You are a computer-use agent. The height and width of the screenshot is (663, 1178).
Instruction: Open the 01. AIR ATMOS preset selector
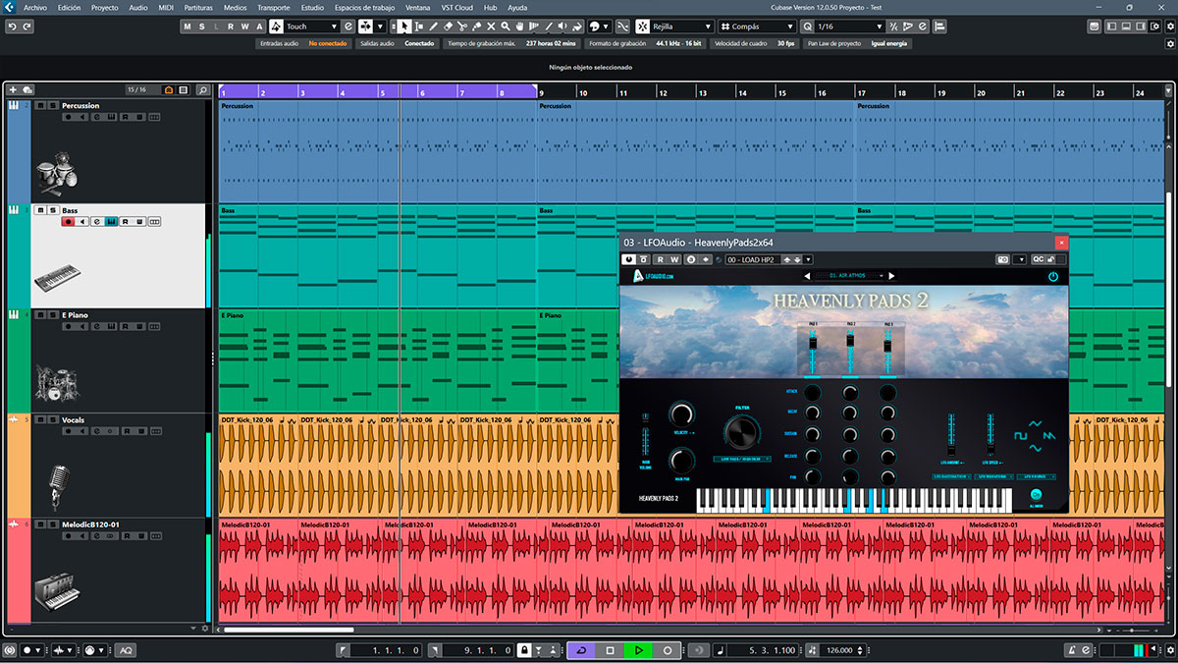[848, 276]
